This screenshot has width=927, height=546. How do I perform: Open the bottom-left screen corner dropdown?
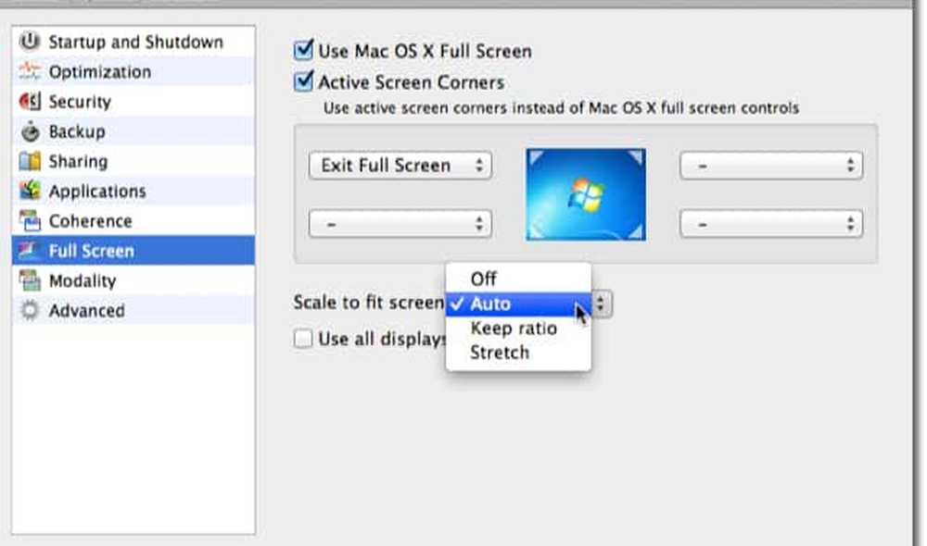(x=400, y=224)
